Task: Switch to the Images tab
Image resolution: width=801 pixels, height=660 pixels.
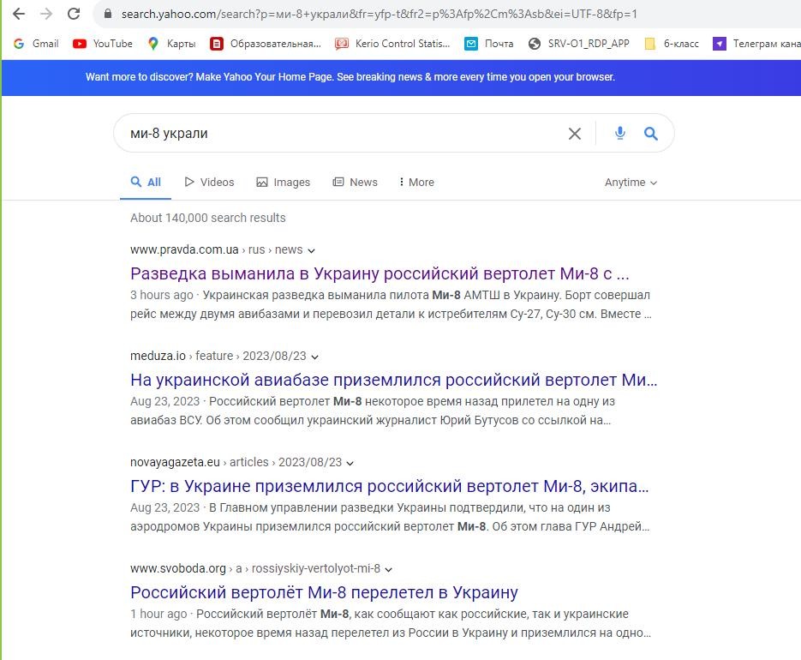Action: 283,182
